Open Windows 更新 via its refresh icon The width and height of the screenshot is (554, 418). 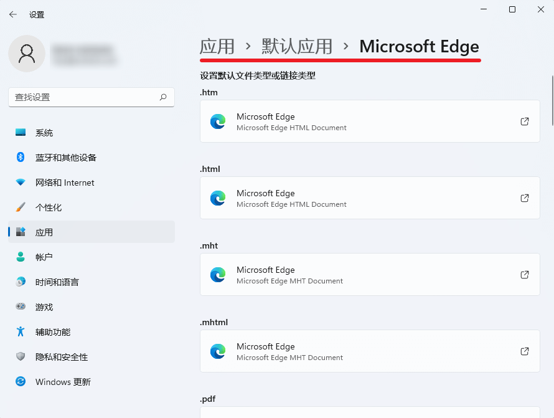coord(19,381)
